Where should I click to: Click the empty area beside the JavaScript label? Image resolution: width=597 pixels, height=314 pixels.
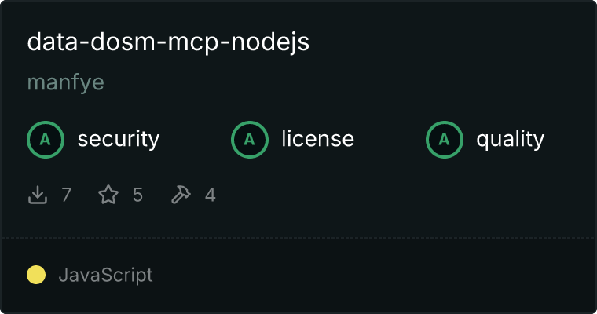pyautogui.click(x=373, y=275)
